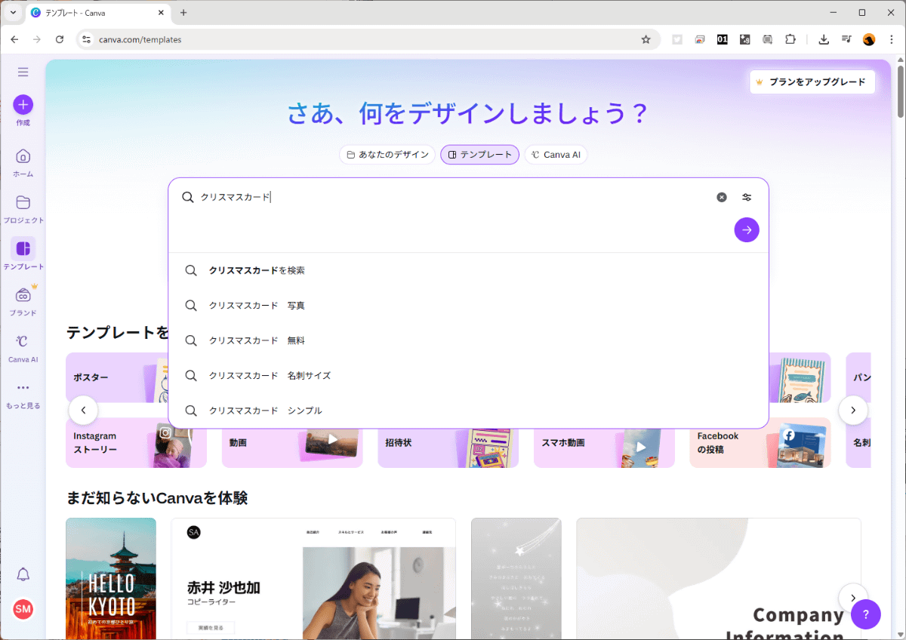The image size is (906, 640).
Task: Open the gray shooting star template
Action: [516, 579]
